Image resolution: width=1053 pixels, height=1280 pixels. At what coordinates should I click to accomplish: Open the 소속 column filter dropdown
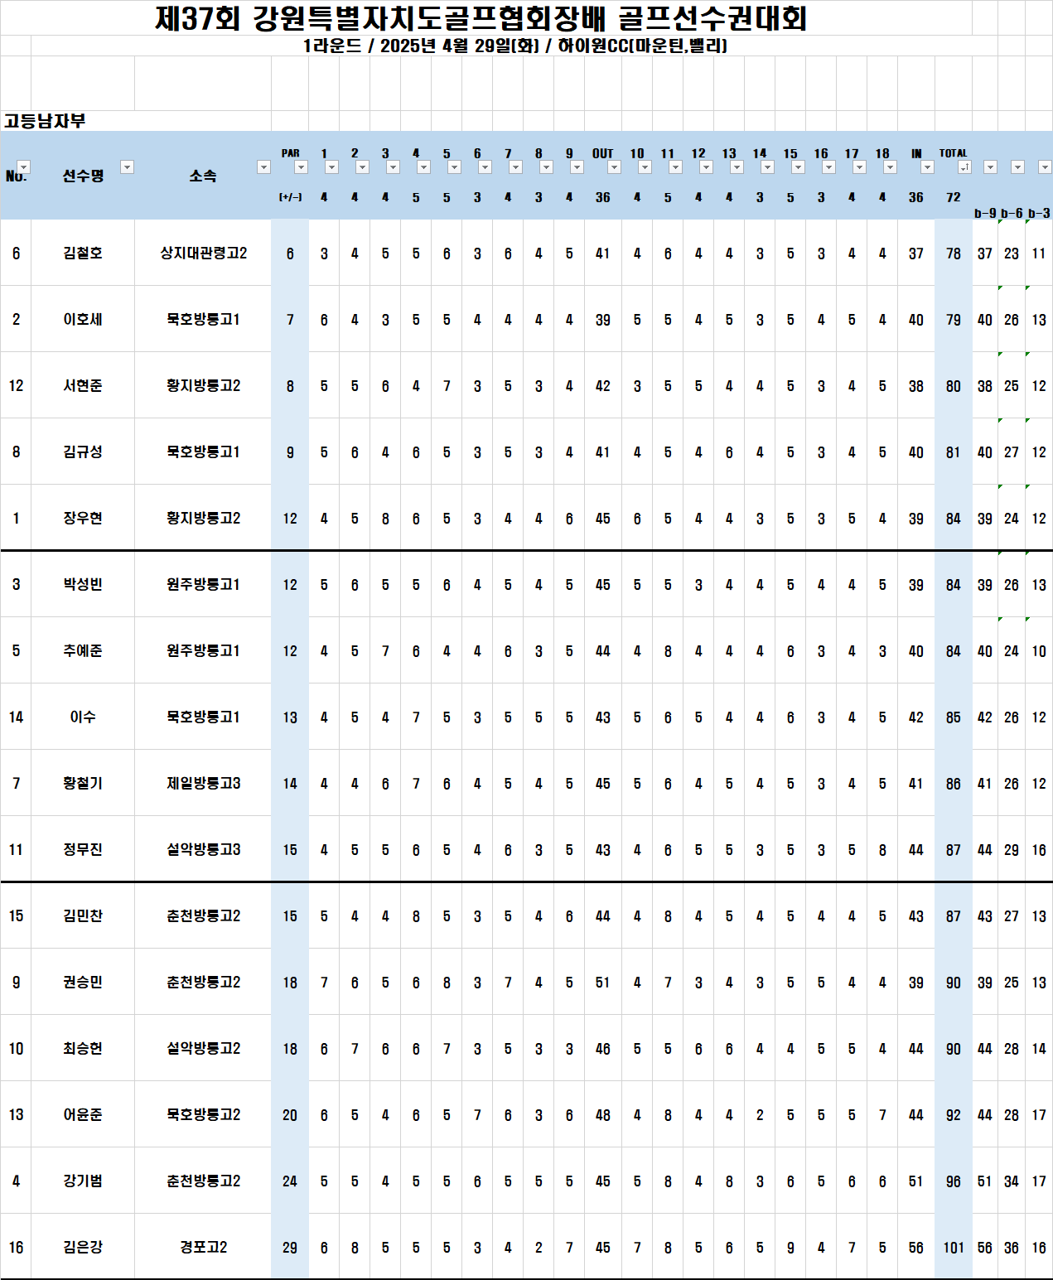coord(264,167)
